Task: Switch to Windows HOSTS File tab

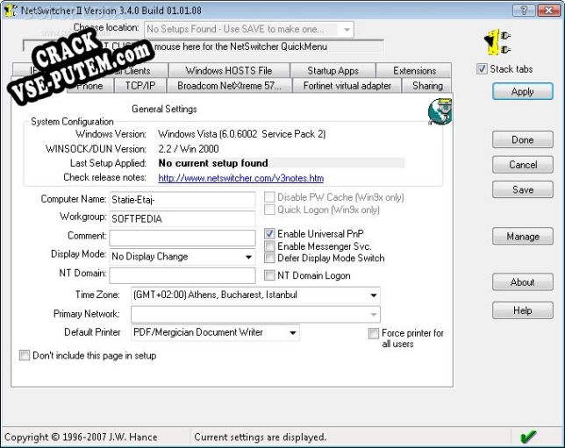Action: coord(229,70)
